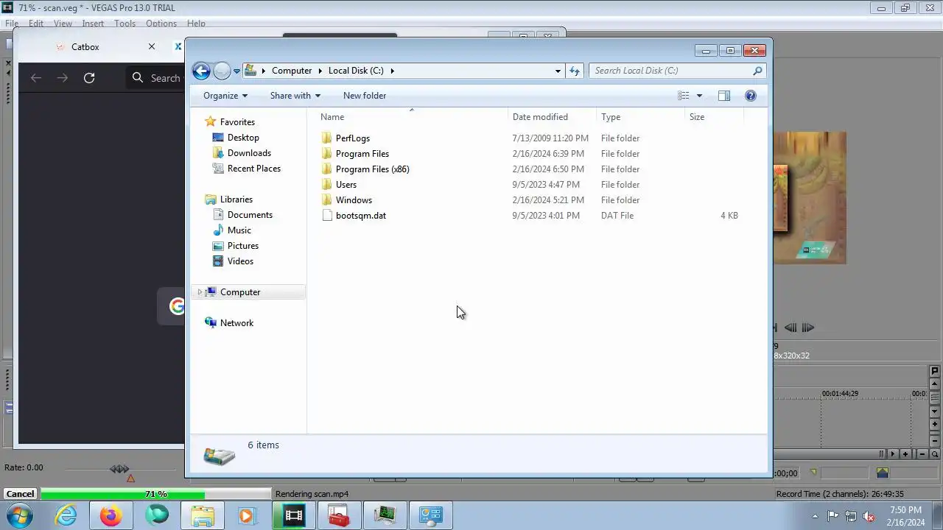The width and height of the screenshot is (943, 530).
Task: Open Pictures library
Action: pyautogui.click(x=243, y=246)
